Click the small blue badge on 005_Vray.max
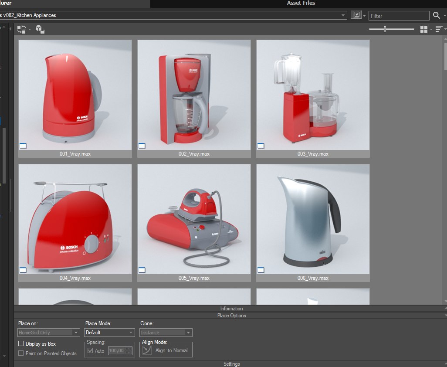The height and width of the screenshot is (367, 447). coord(142,270)
